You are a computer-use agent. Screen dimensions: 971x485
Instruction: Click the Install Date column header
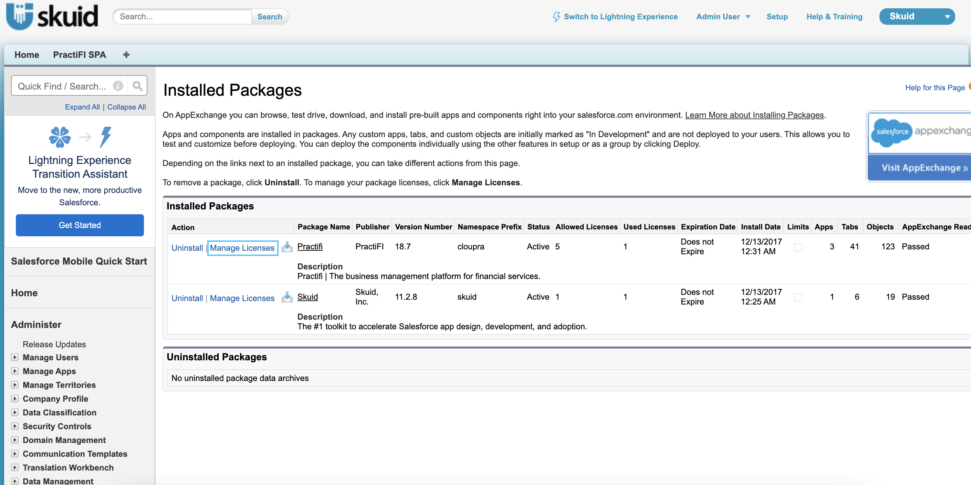pos(760,227)
